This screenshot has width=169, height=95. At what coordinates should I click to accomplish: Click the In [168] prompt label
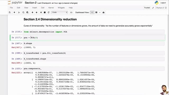pos(17,53)
